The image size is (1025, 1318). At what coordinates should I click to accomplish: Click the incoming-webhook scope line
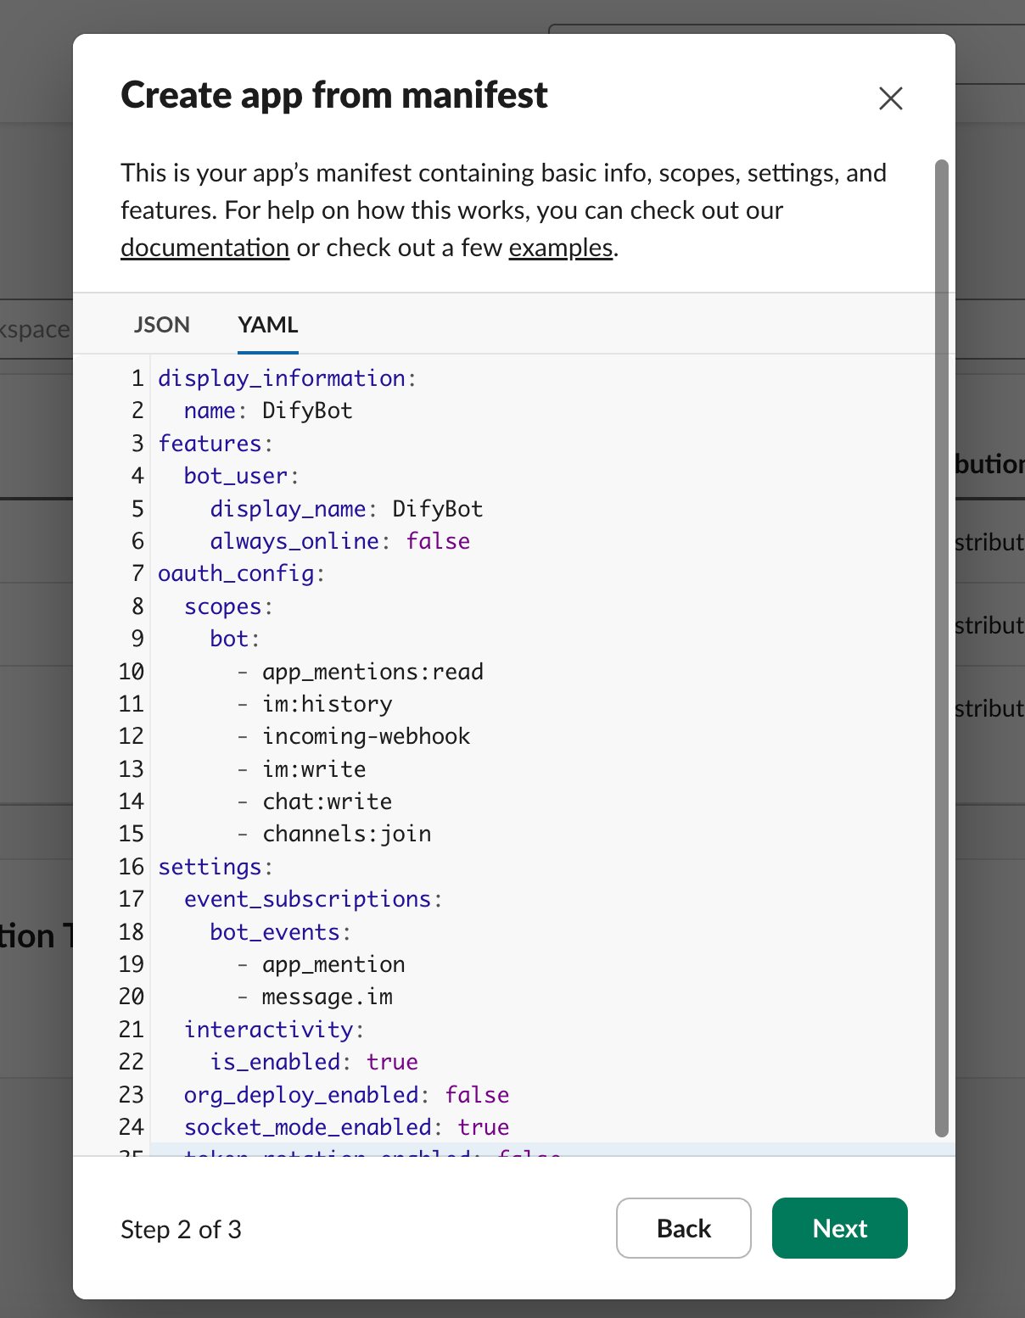click(x=366, y=736)
